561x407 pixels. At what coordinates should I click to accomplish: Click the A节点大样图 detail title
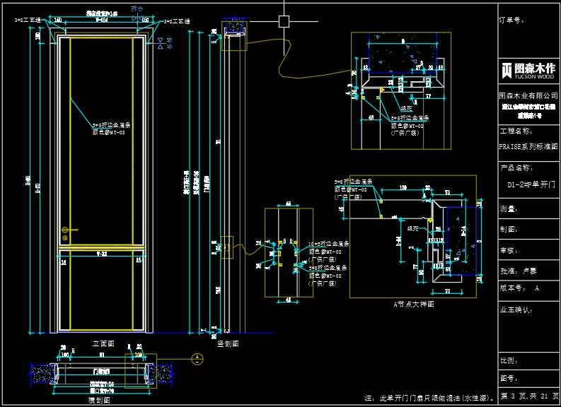coord(413,304)
